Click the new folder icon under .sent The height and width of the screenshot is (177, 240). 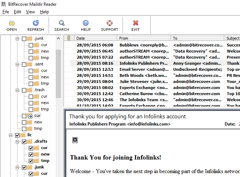point(36,77)
